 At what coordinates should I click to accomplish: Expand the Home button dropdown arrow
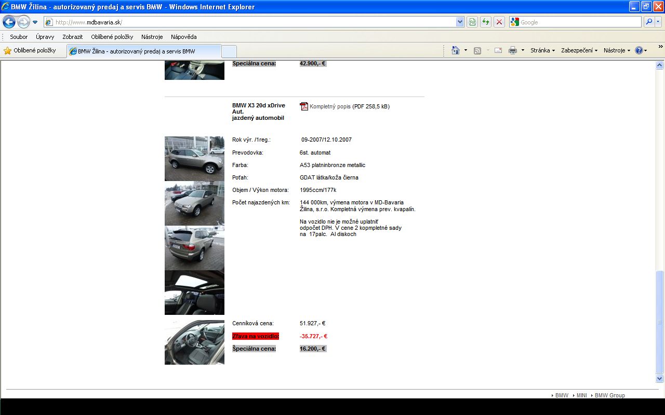[465, 50]
